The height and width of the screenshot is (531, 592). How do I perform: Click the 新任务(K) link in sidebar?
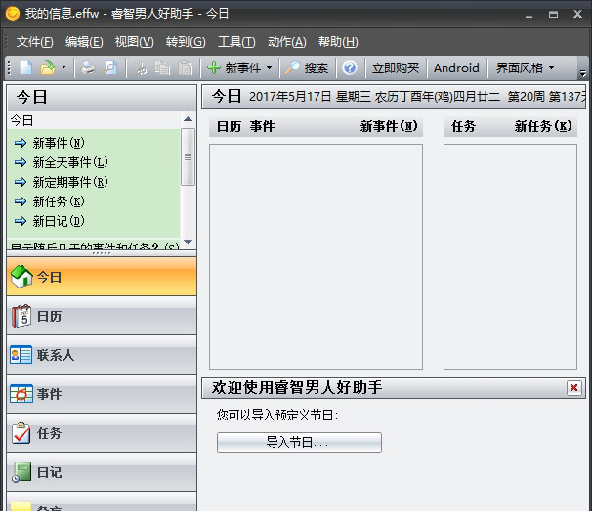(x=59, y=201)
